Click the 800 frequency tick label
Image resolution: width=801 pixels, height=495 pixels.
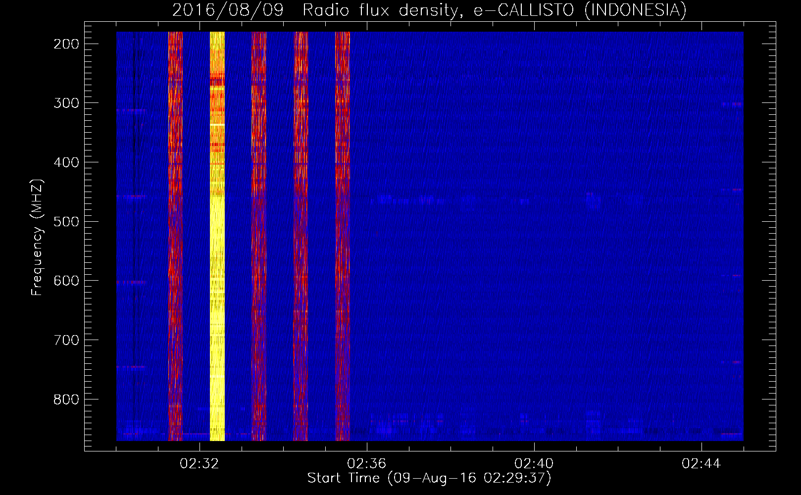[x=65, y=399]
